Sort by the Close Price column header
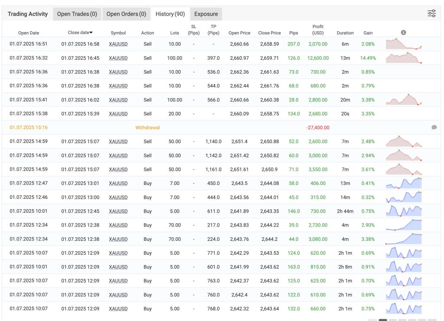 click(x=270, y=33)
